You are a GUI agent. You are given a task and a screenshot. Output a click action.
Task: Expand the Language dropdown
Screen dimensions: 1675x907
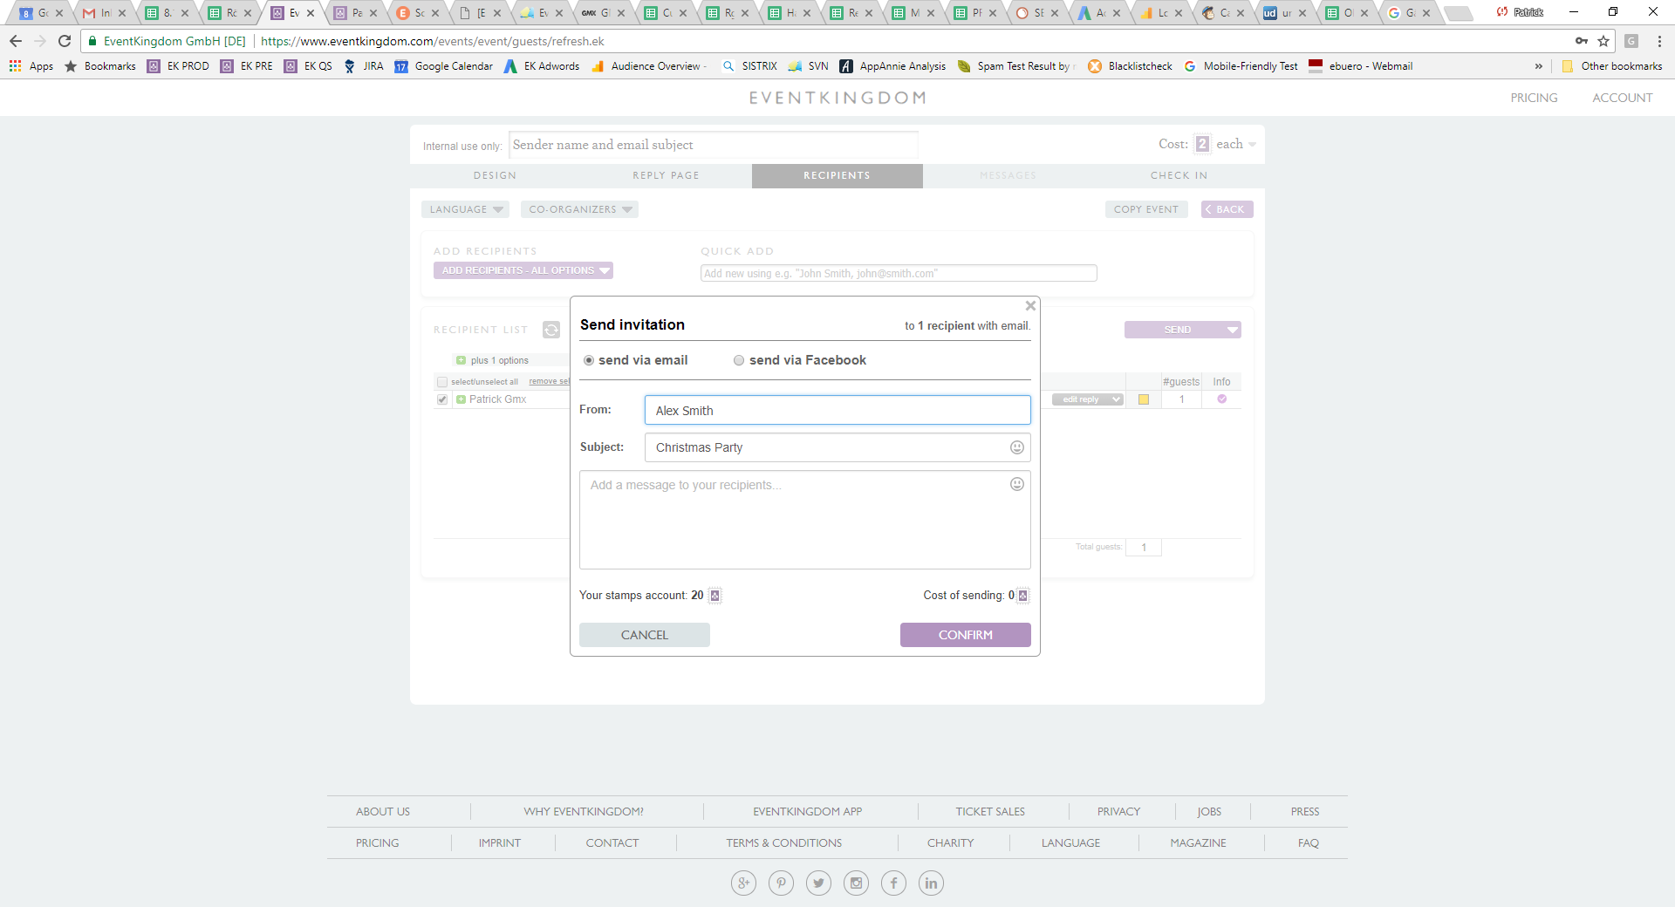466,209
